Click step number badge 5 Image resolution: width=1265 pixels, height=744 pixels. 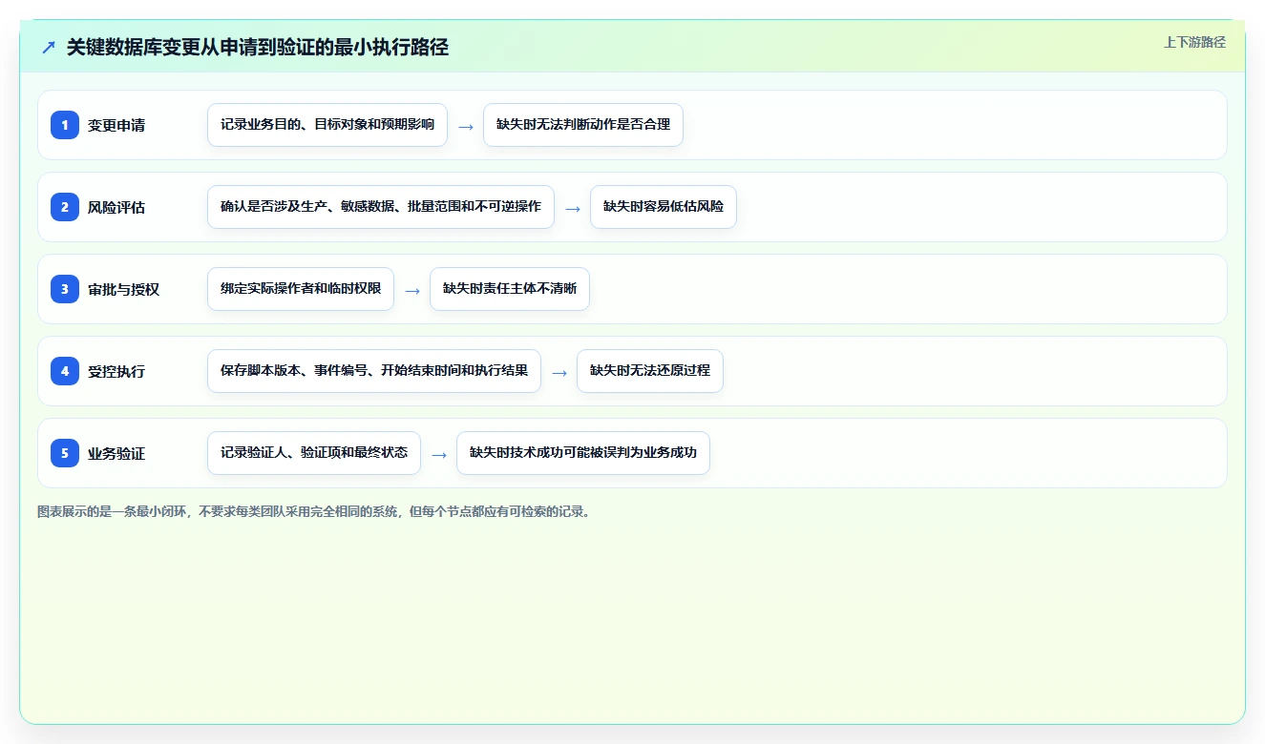[65, 453]
